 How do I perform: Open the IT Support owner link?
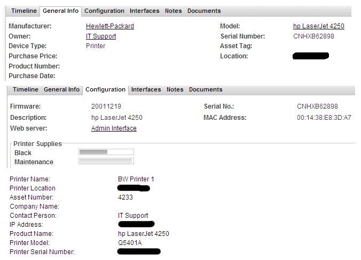tap(101, 36)
